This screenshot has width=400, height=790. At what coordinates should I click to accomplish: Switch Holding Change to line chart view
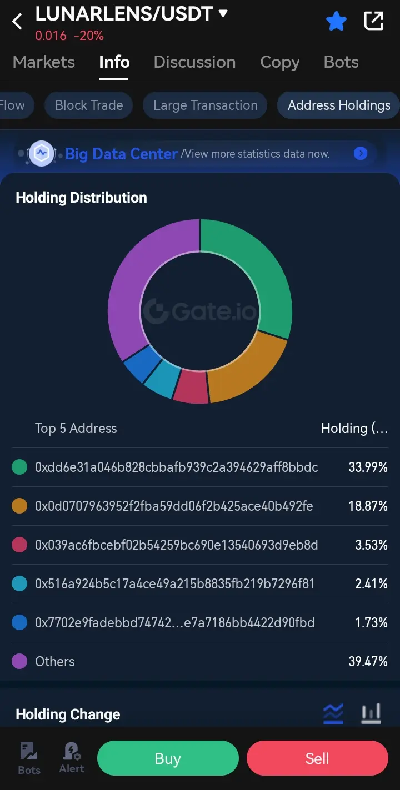tap(333, 713)
